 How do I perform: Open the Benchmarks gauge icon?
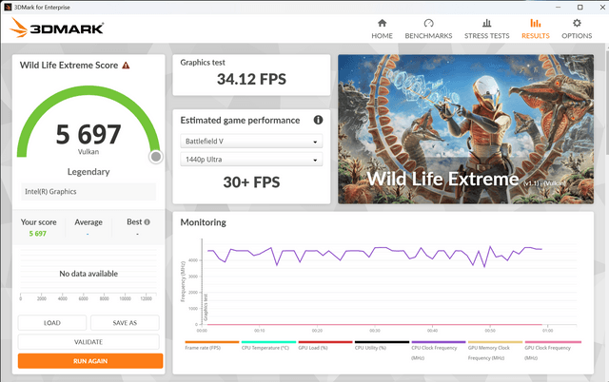coord(428,23)
